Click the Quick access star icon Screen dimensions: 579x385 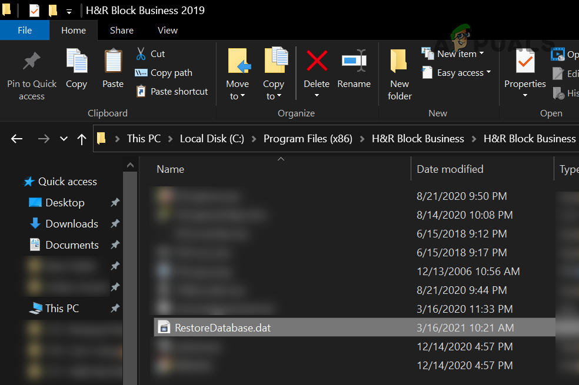coord(29,182)
